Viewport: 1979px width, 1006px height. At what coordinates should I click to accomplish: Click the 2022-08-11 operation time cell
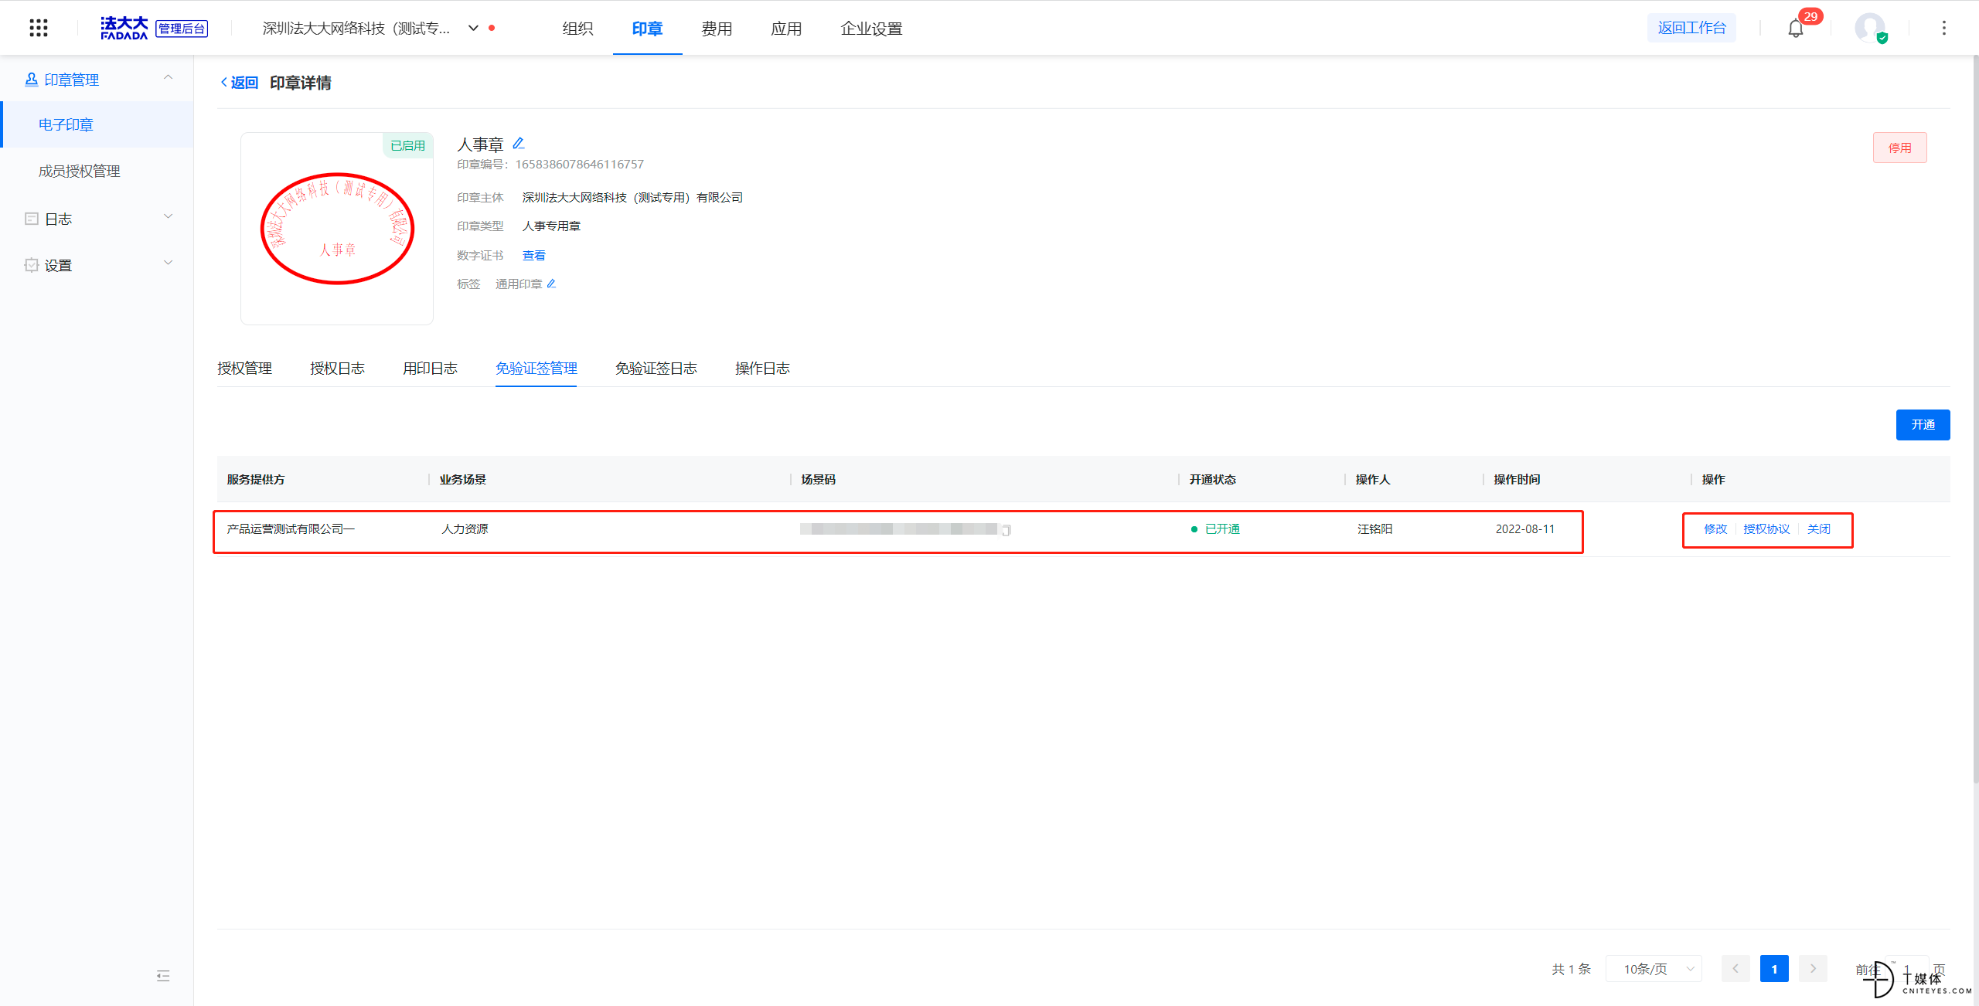(1524, 529)
